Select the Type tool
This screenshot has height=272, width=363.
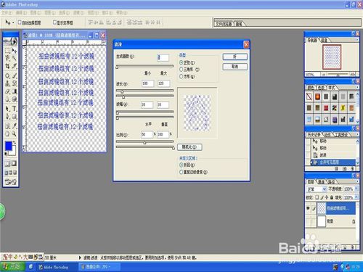[x=15, y=109]
